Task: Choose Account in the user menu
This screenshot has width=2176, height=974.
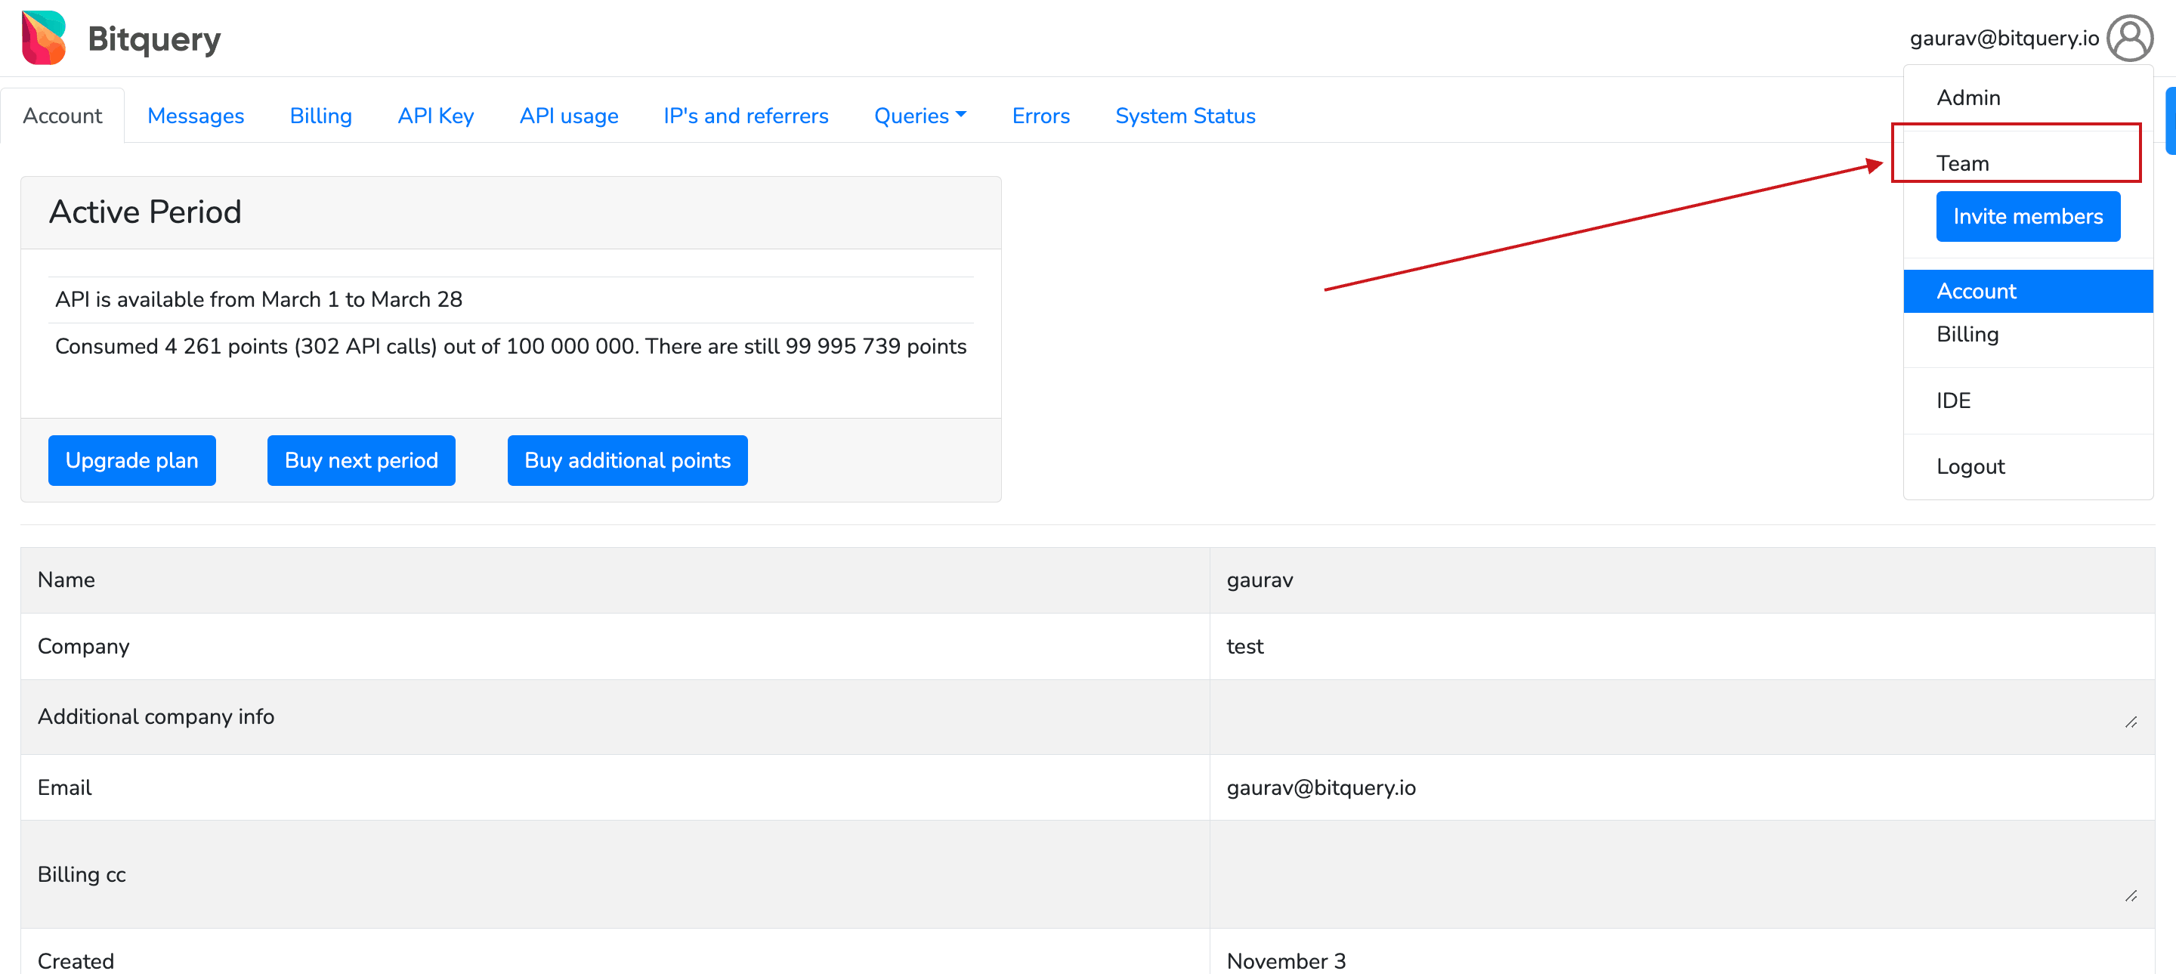Action: [x=2028, y=291]
